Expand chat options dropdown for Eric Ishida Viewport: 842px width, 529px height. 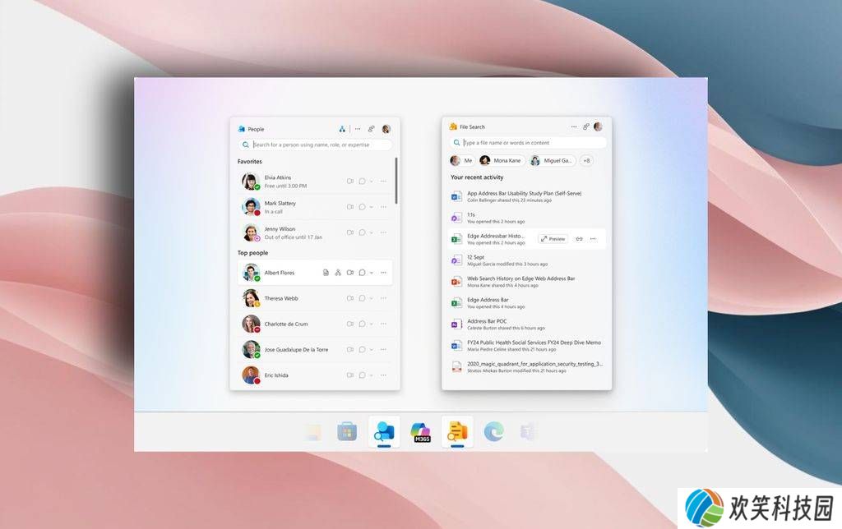click(x=371, y=375)
